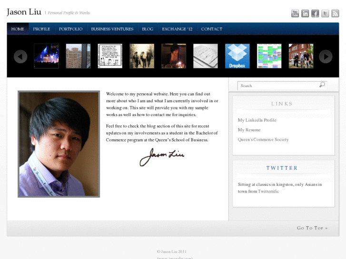Open the RSS feed icon
346x259 pixels.
(x=335, y=13)
